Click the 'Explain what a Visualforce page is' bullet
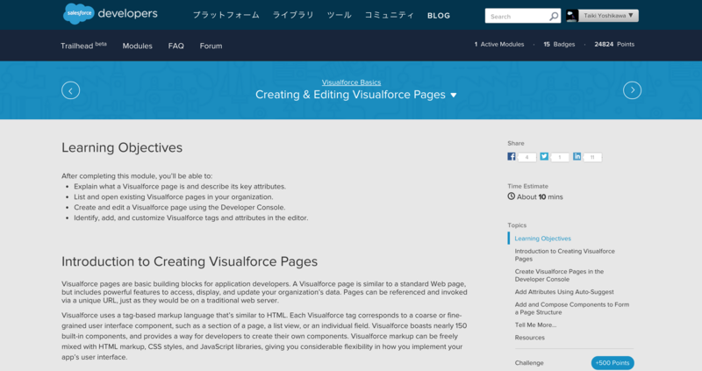Viewport: 702px width, 371px height. pyautogui.click(x=180, y=187)
